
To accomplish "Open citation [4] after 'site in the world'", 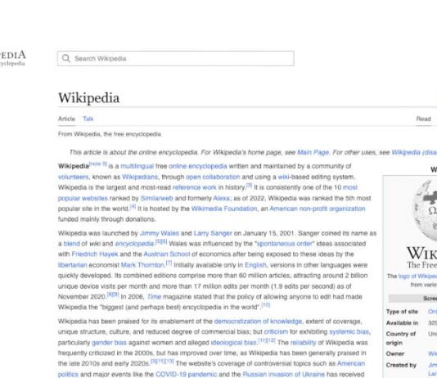I will [x=133, y=206].
